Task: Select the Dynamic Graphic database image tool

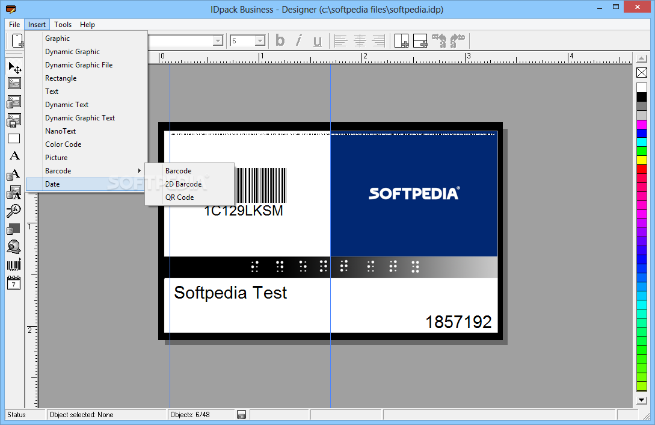Action: point(14,102)
